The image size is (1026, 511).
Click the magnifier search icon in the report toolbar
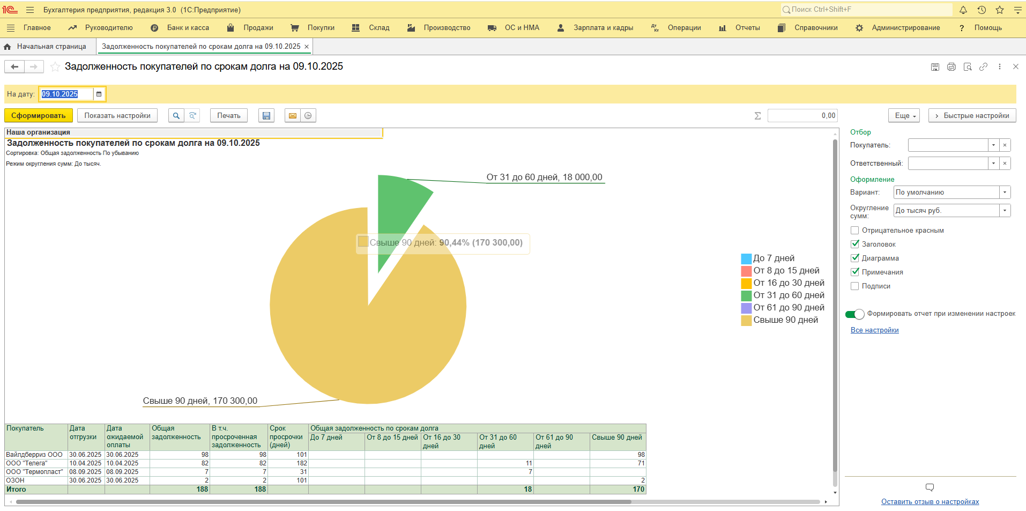click(176, 116)
